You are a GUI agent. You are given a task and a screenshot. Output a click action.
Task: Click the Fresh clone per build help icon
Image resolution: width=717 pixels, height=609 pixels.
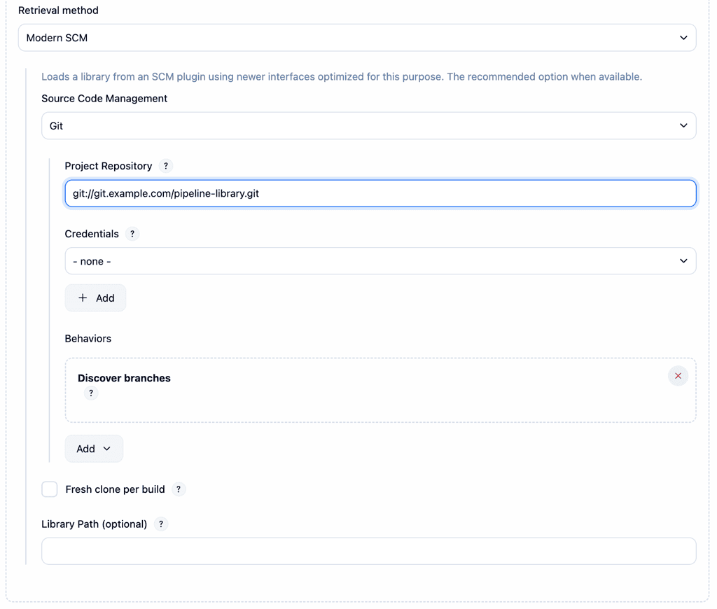click(x=179, y=489)
